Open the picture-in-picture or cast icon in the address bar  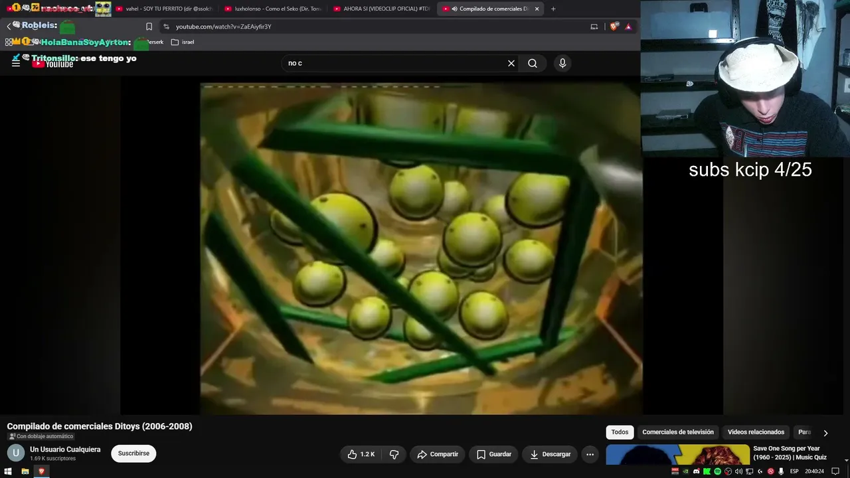tap(594, 27)
